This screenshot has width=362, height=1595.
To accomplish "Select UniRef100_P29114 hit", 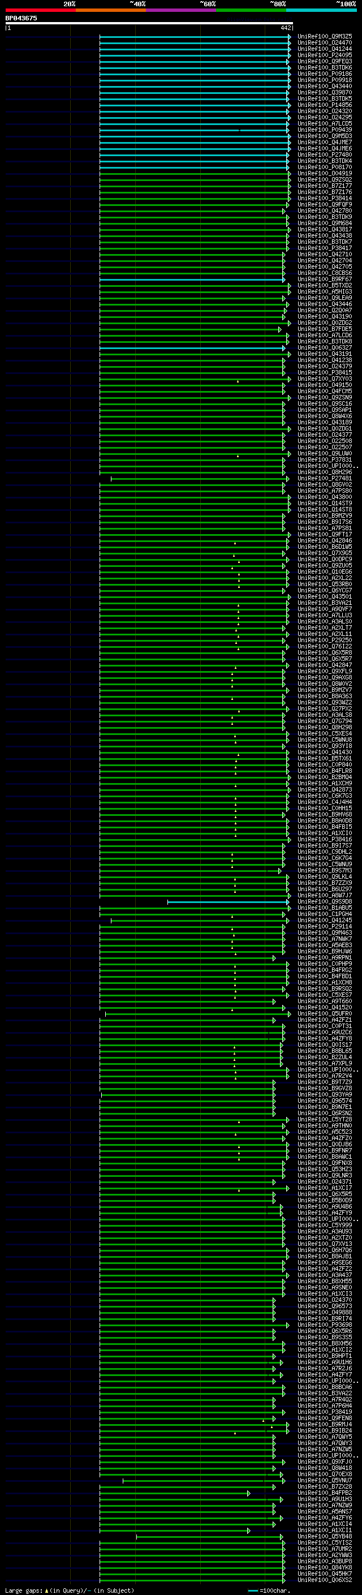I will (325, 926).
